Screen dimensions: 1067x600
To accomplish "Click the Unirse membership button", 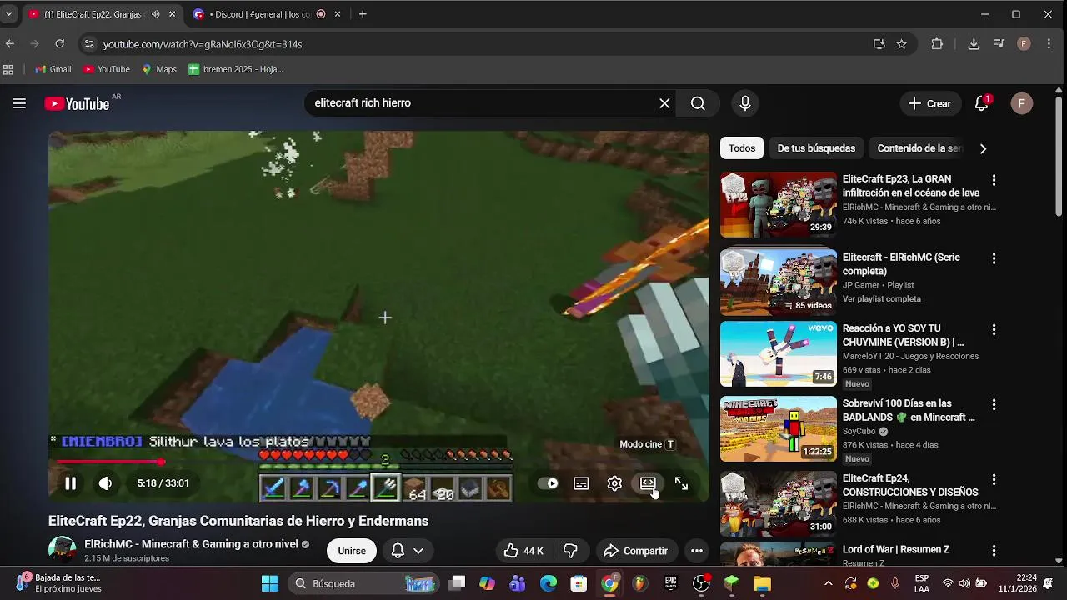I will pyautogui.click(x=352, y=551).
